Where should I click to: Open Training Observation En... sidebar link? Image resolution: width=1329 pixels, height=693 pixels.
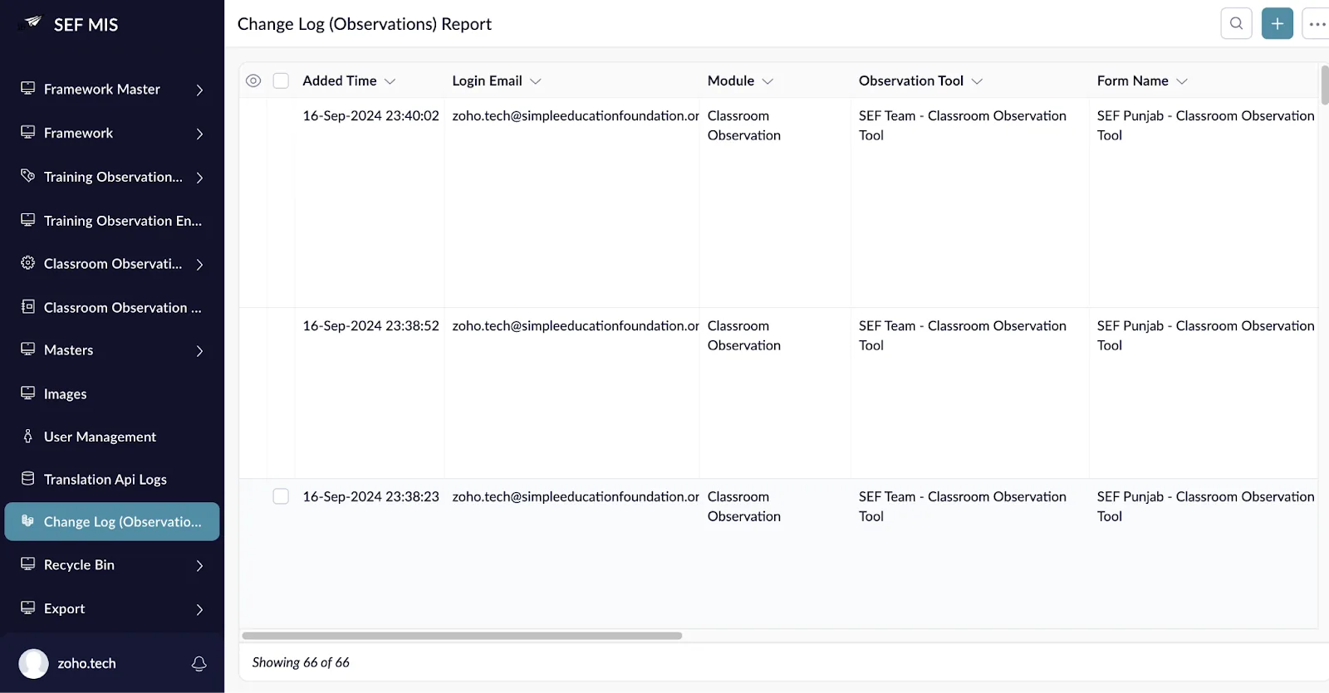tap(112, 220)
